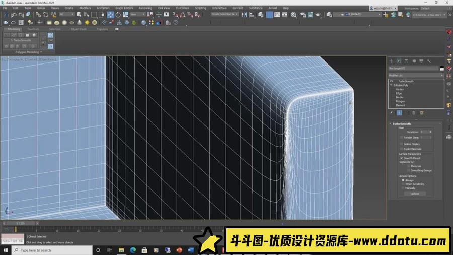This screenshot has height=255, width=453.
Task: Toggle Smooth Result checkbox
Action: pyautogui.click(x=401, y=158)
